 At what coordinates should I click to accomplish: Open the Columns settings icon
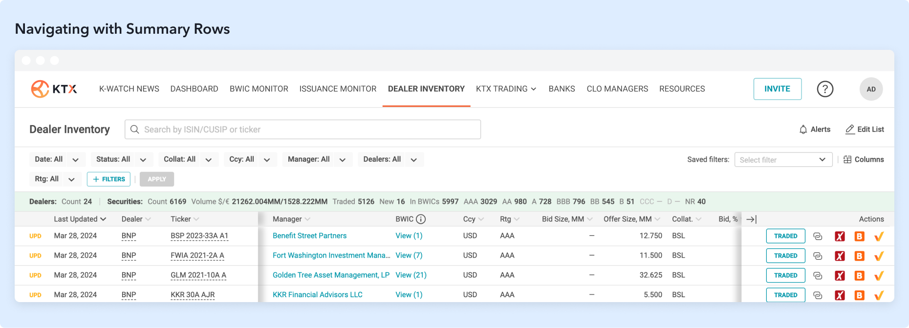tap(847, 159)
